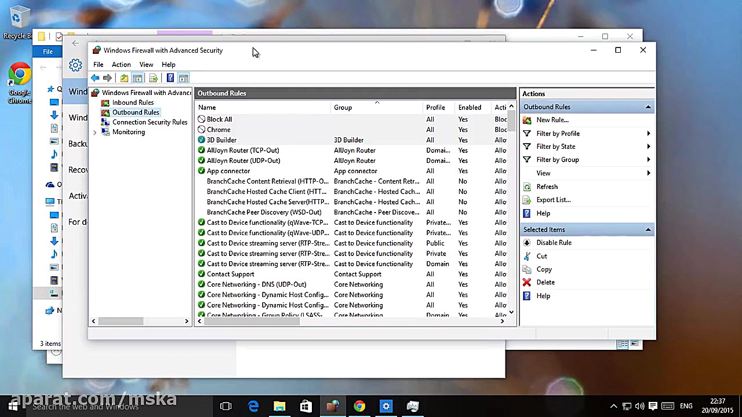Choose Export List in Actions pane

tap(553, 200)
